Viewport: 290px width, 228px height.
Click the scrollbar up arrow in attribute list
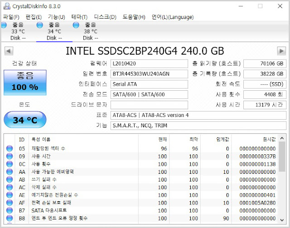(x=282, y=138)
